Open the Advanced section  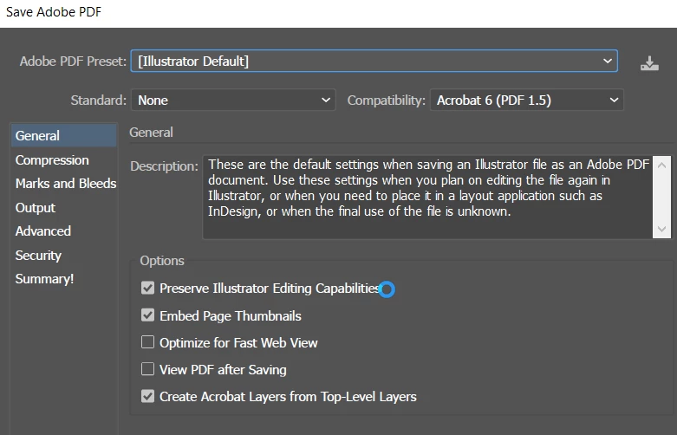point(43,230)
